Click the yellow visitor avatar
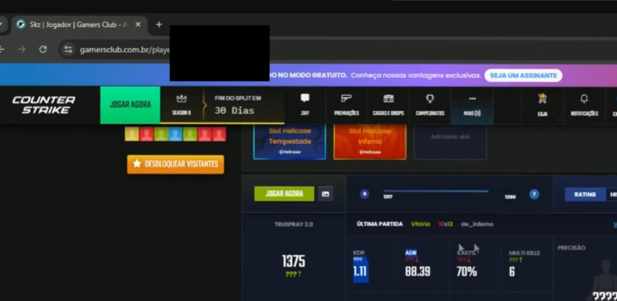 coord(132,134)
